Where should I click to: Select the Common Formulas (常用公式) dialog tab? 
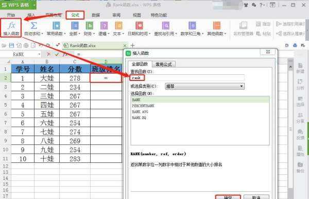[164, 64]
